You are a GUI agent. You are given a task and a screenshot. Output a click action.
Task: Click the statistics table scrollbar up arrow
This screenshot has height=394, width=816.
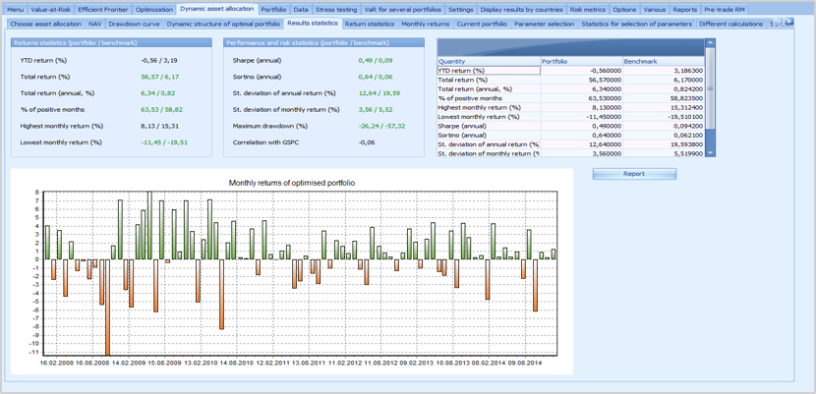coord(711,42)
